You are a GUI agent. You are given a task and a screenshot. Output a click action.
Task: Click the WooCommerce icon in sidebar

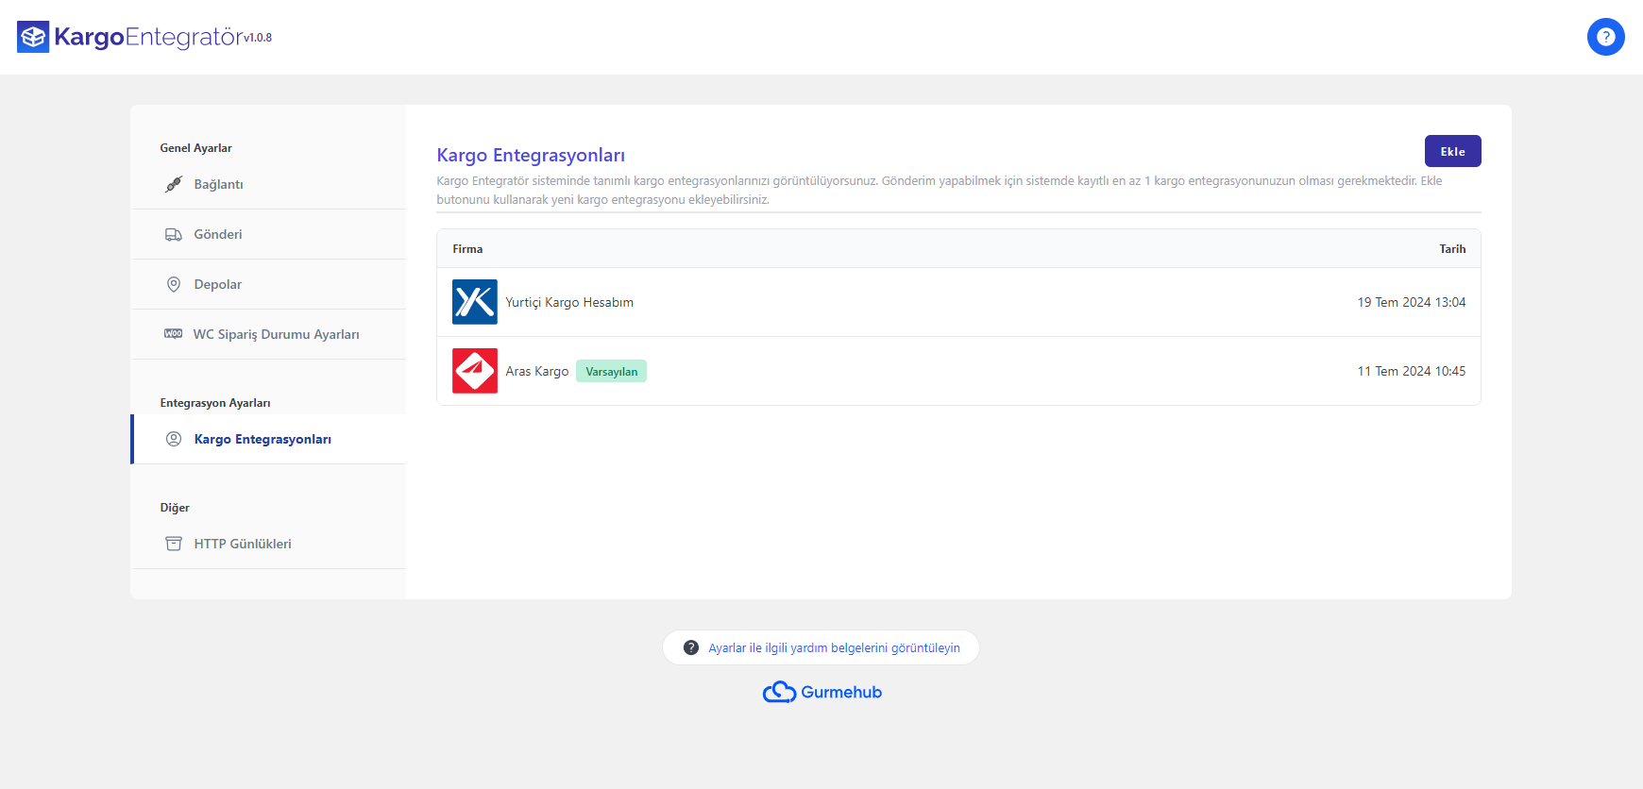[174, 334]
